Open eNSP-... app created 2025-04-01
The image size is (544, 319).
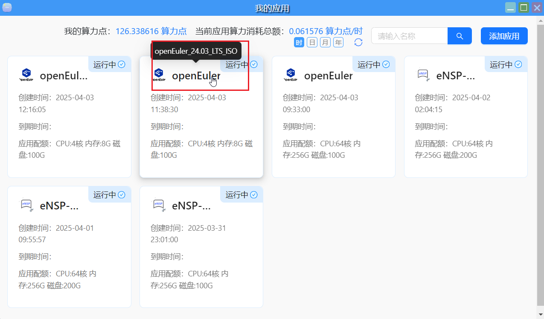pos(59,206)
